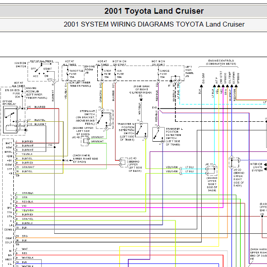Select the "C7 BLK/YEL" relay wire label
Image resolution: width=267 pixels, height=267 pixels.
[36, 120]
